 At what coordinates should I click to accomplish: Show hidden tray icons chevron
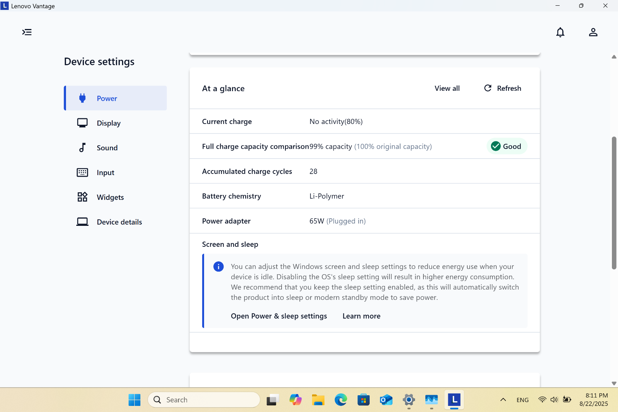tap(503, 400)
